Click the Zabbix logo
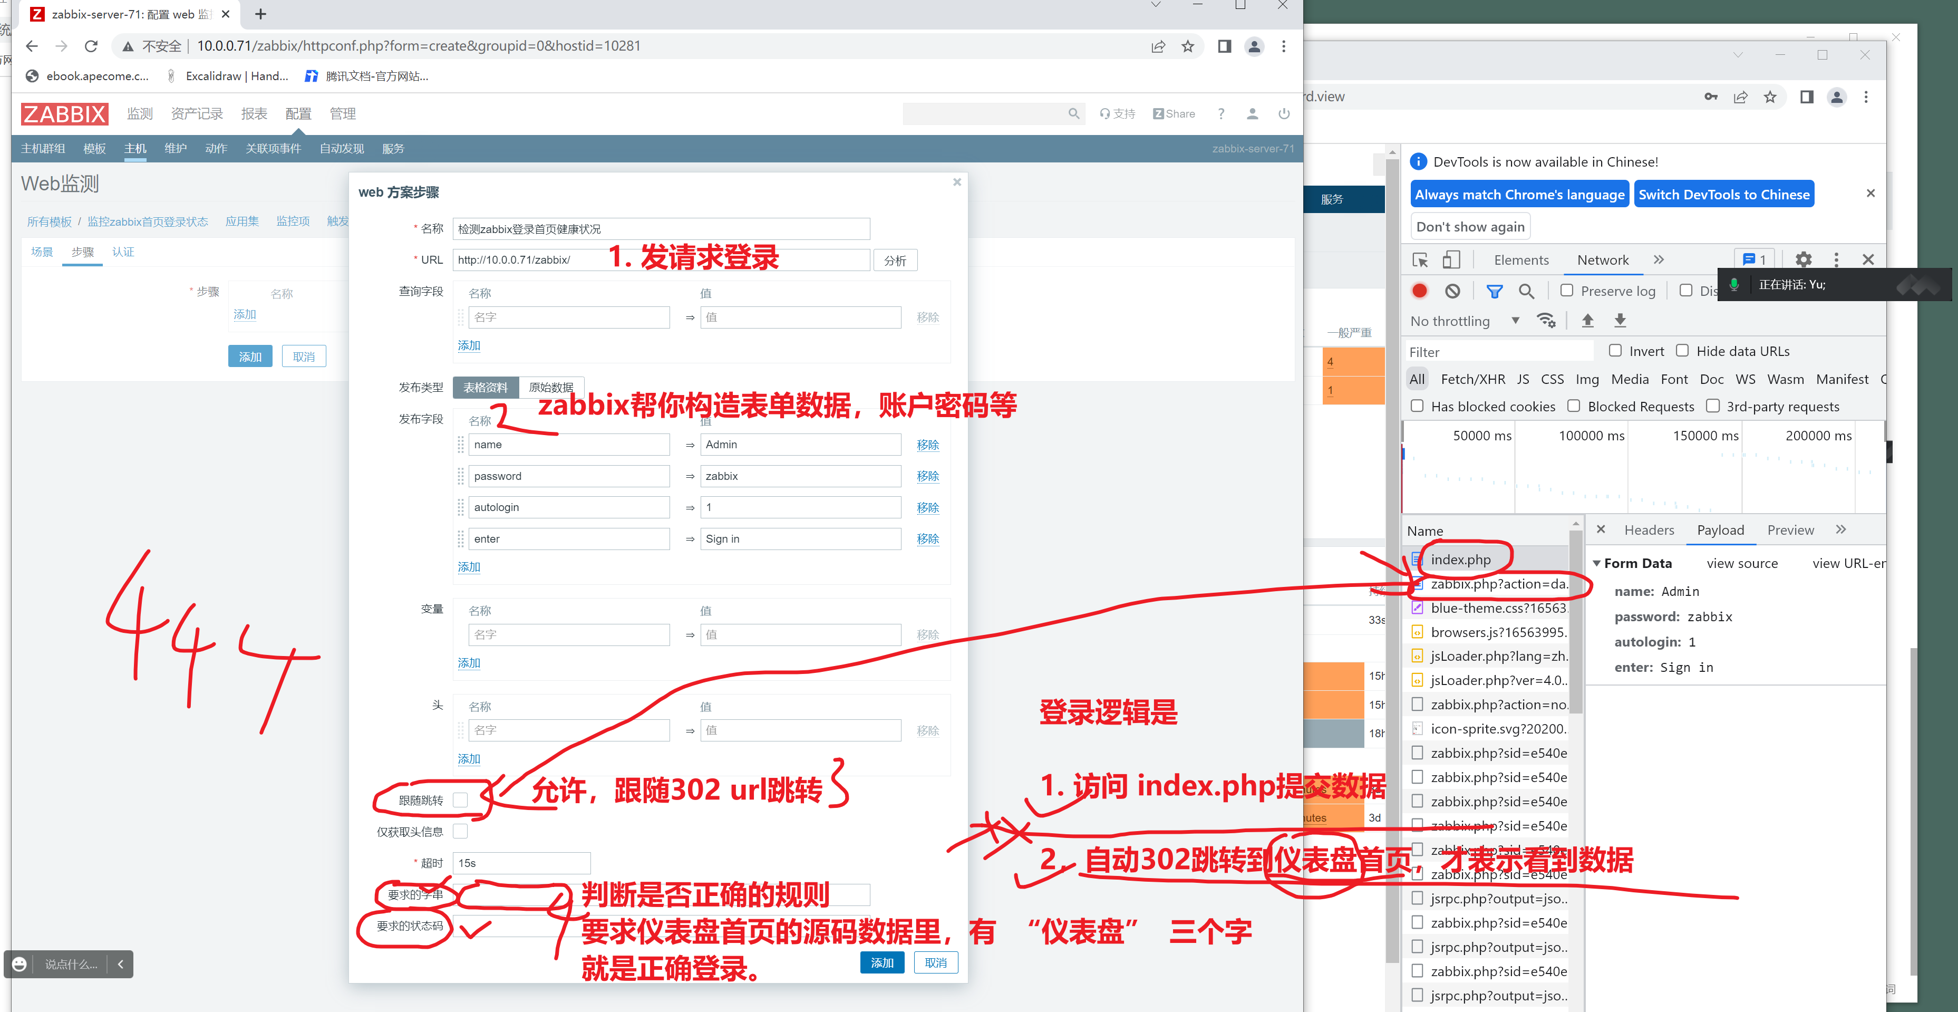 pos(64,114)
